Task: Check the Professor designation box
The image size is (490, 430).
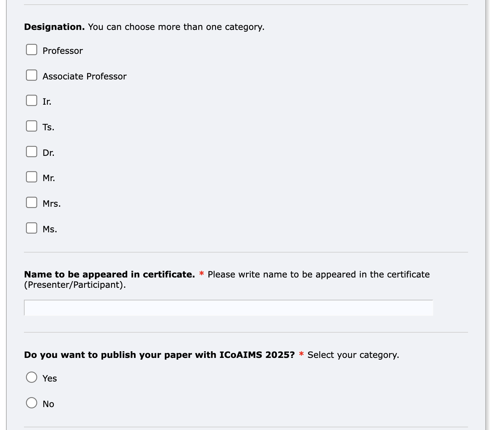Action: 32,50
